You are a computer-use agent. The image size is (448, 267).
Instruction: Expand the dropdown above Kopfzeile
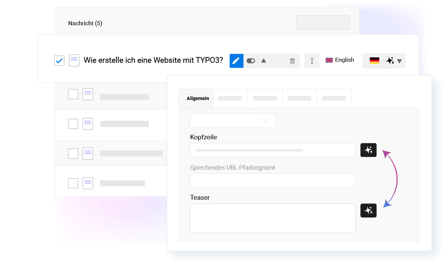click(x=233, y=121)
